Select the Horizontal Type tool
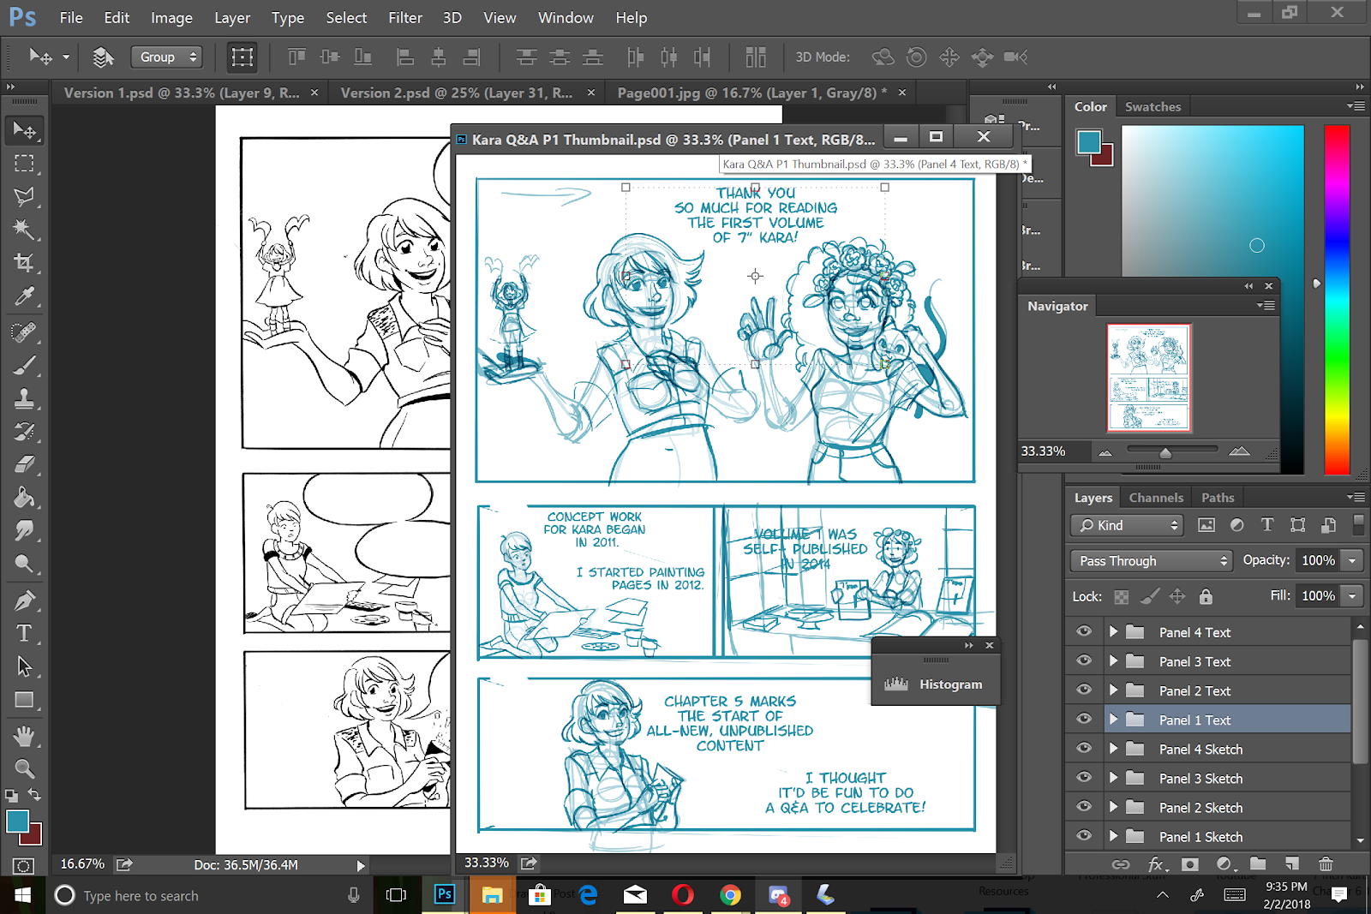The image size is (1371, 914). tap(24, 634)
